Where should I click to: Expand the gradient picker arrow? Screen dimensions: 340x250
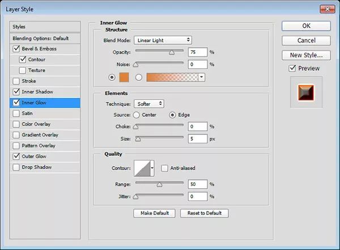coord(202,77)
